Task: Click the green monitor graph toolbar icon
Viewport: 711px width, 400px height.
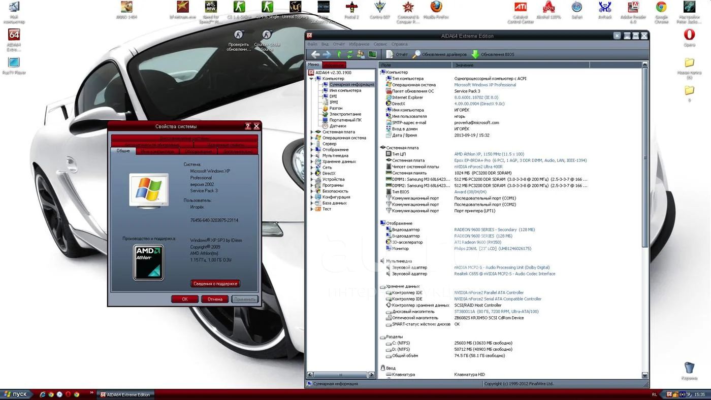Action: [372, 54]
